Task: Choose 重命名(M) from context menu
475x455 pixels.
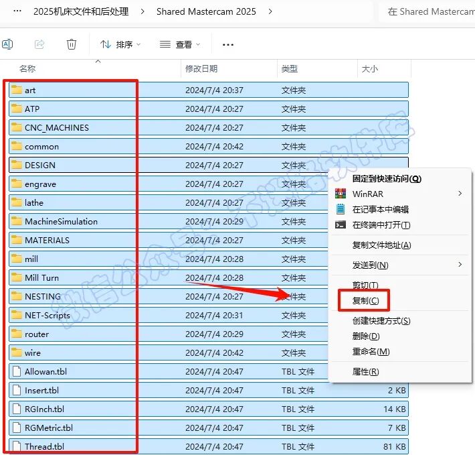Action: [371, 352]
